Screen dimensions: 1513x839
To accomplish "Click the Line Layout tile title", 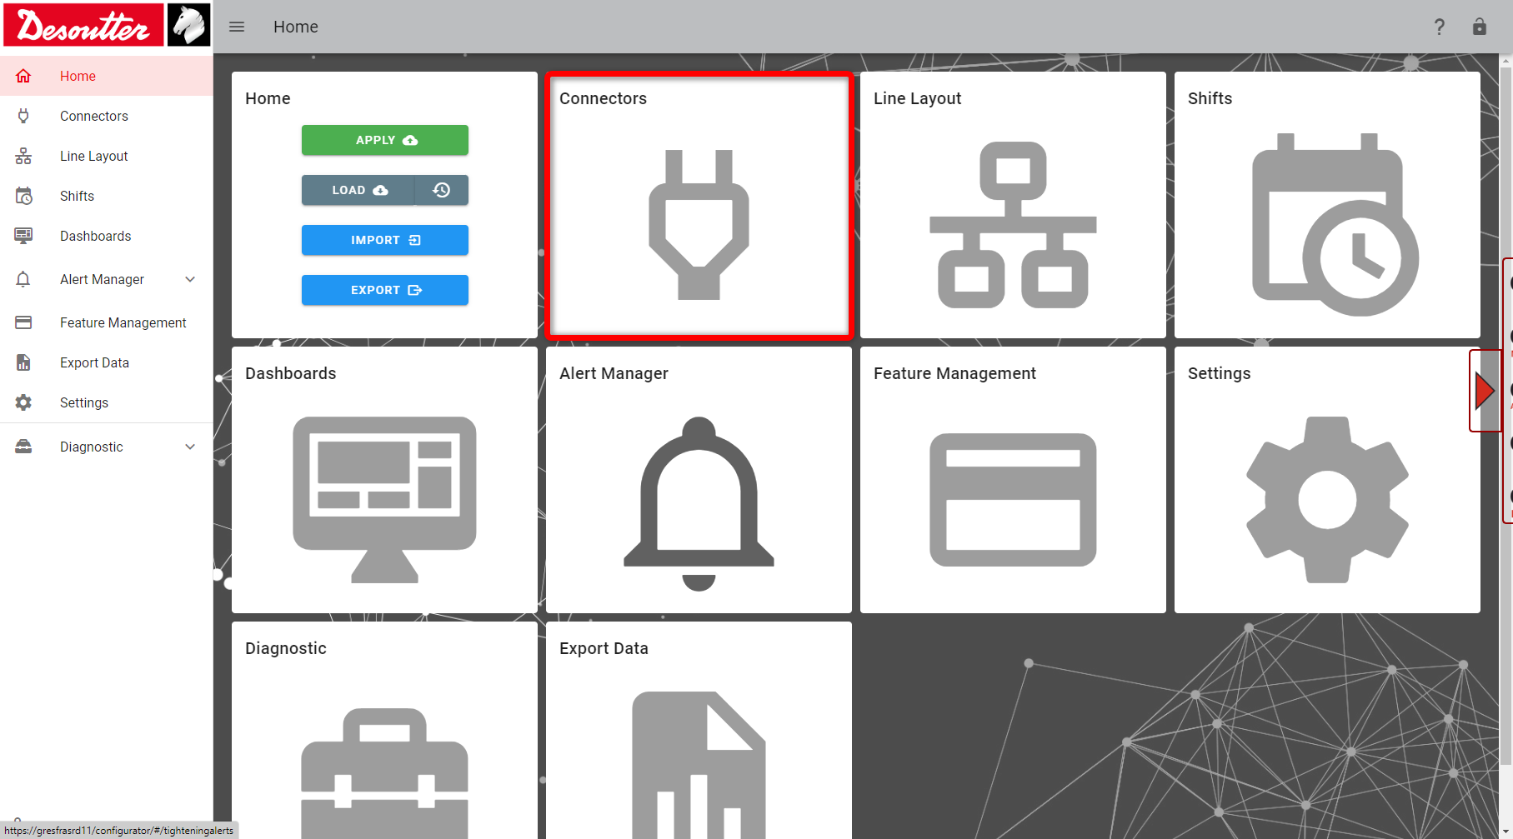I will (x=917, y=98).
